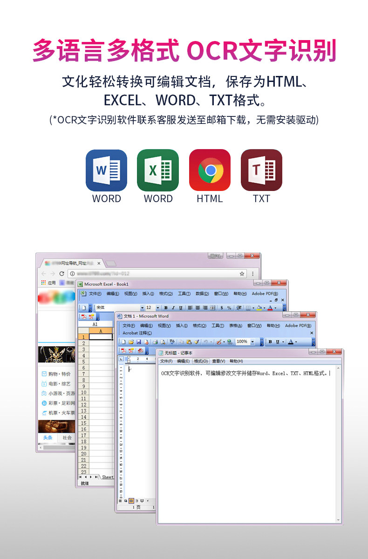Click the New workbook icon in Excel's toolbar
The height and width of the screenshot is (559, 368).
(x=83, y=308)
